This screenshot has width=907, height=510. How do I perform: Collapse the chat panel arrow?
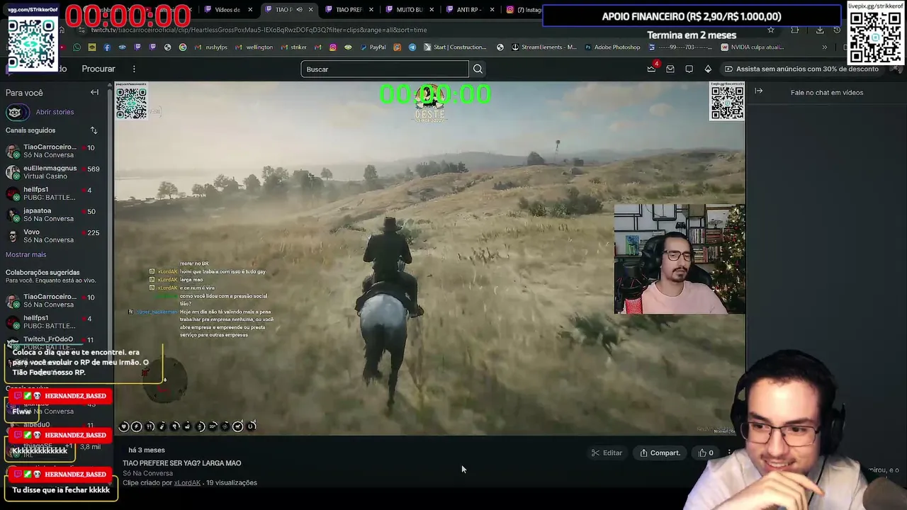coord(758,91)
